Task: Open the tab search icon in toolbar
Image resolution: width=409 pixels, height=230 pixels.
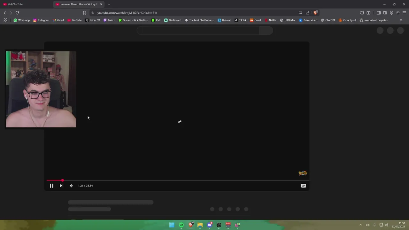Action: 368,13
